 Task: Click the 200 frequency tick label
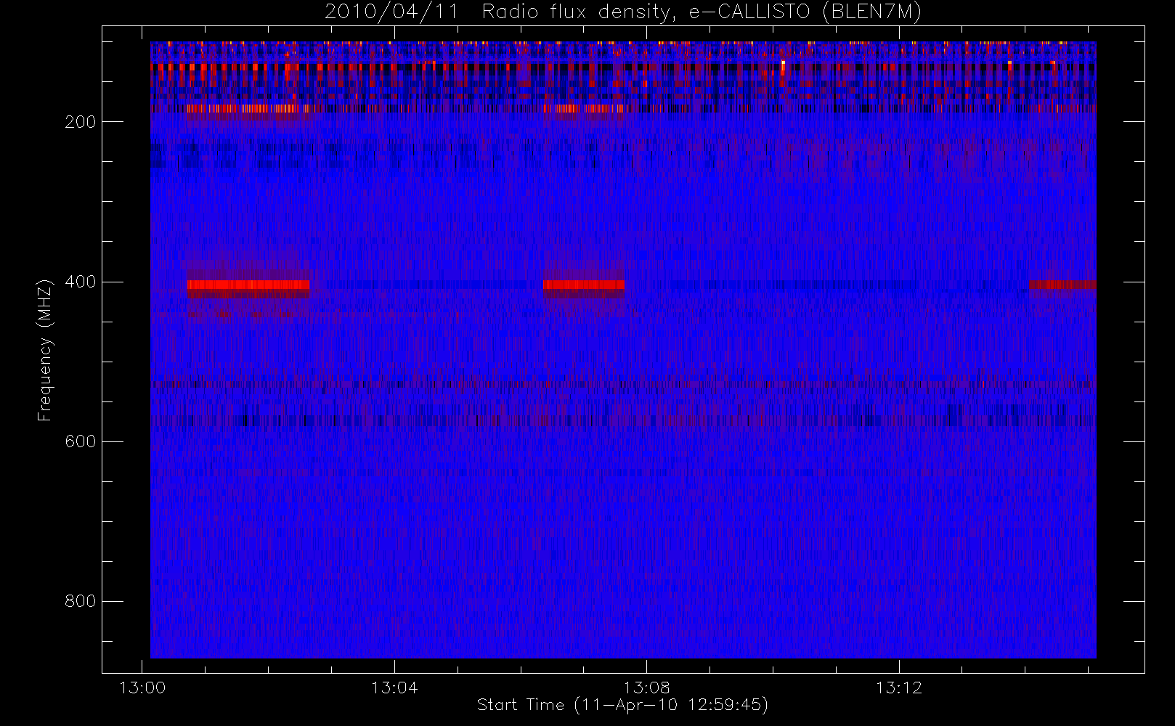pos(81,122)
